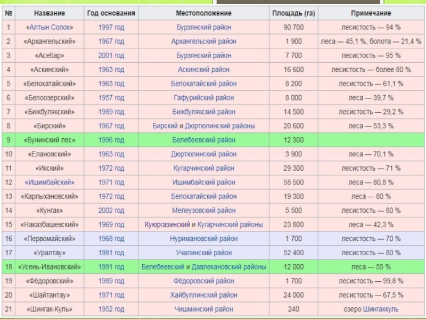
Task: Click the 1952 год link
Action: click(x=111, y=309)
